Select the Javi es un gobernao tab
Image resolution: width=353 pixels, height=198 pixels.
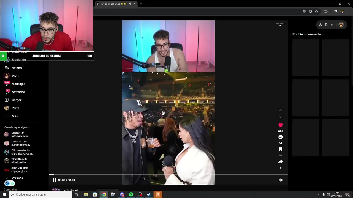click(x=116, y=4)
